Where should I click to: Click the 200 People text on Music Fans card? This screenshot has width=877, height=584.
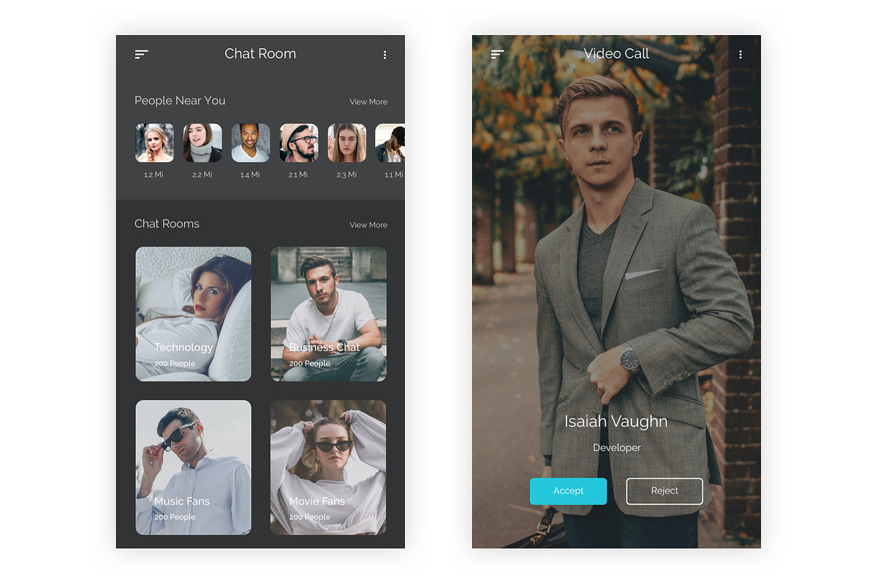pos(175,517)
